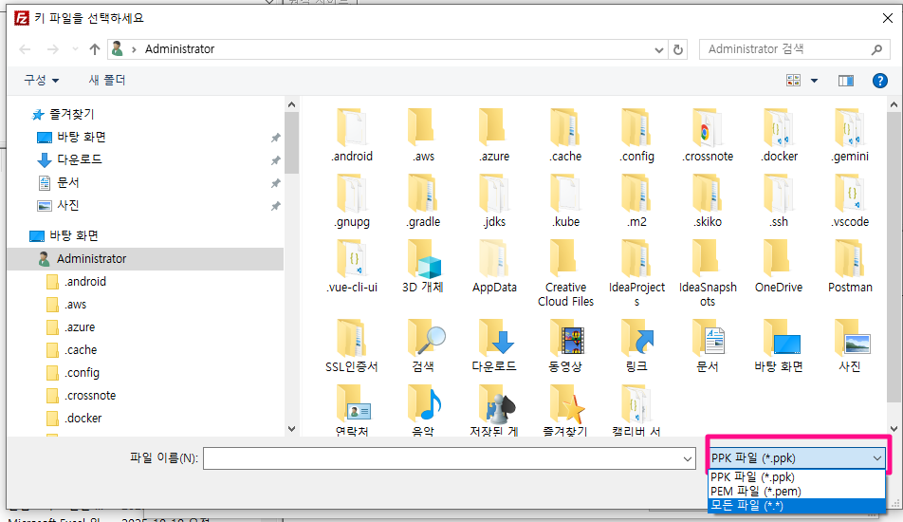Select 사진 in the navigation tree
The width and height of the screenshot is (903, 522).
pyautogui.click(x=68, y=205)
